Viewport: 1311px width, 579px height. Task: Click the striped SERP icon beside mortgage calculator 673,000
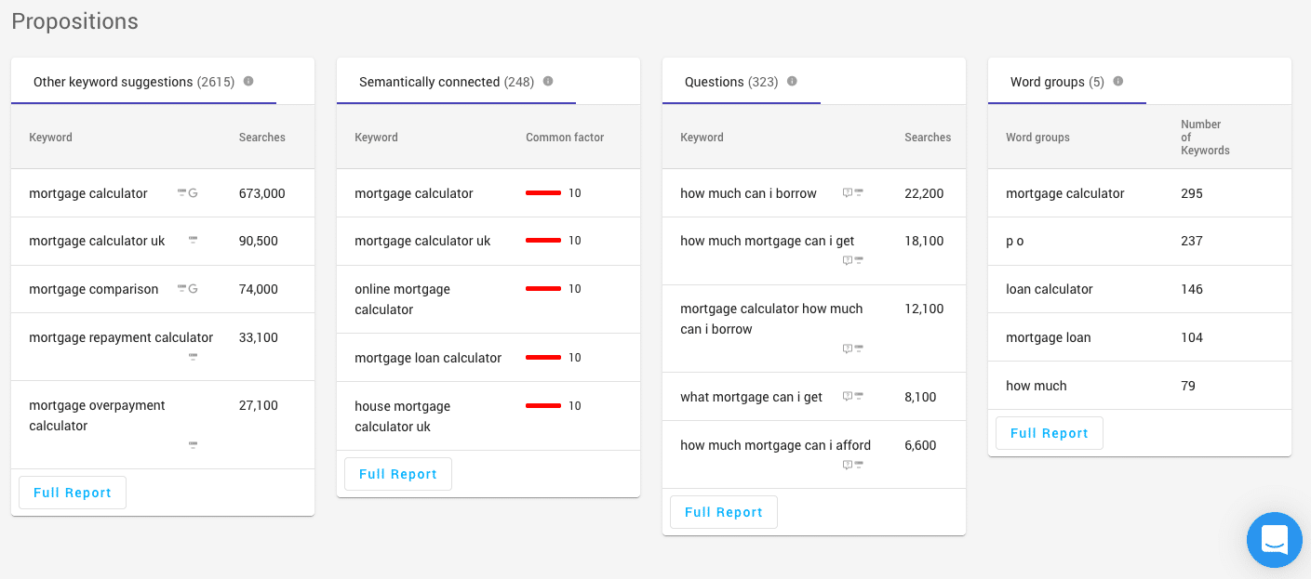pyautogui.click(x=182, y=193)
